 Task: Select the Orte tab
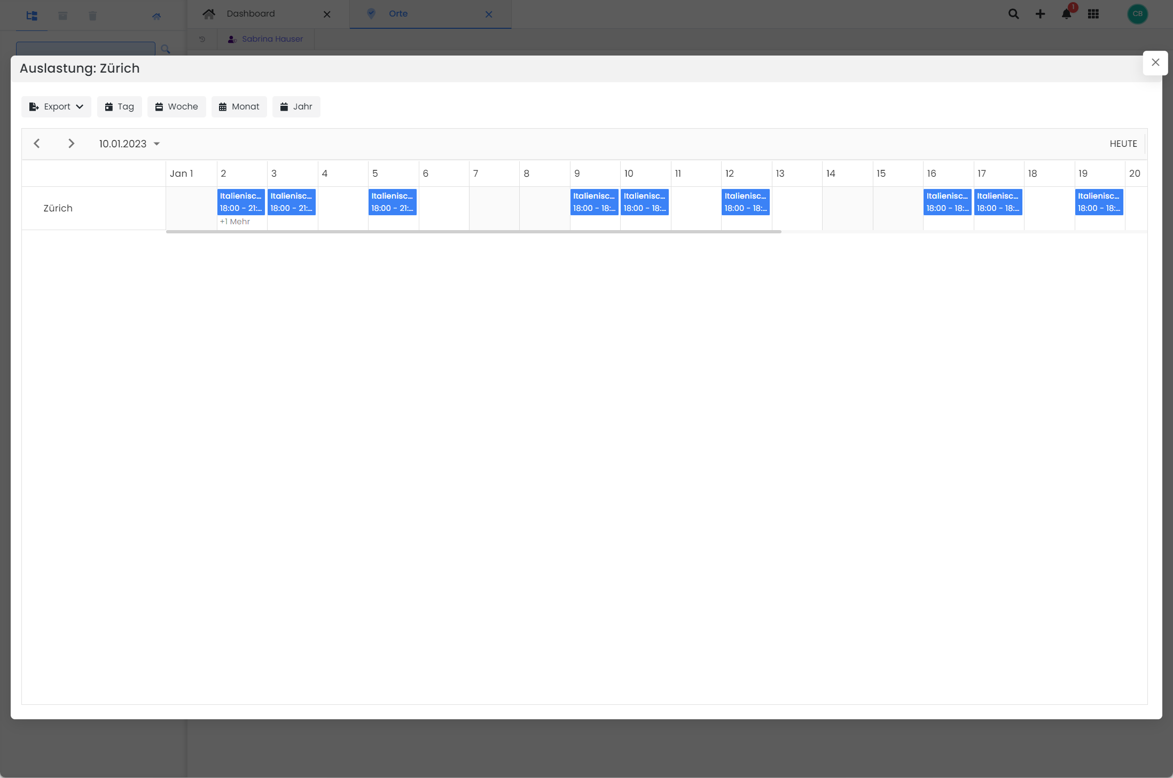click(398, 14)
